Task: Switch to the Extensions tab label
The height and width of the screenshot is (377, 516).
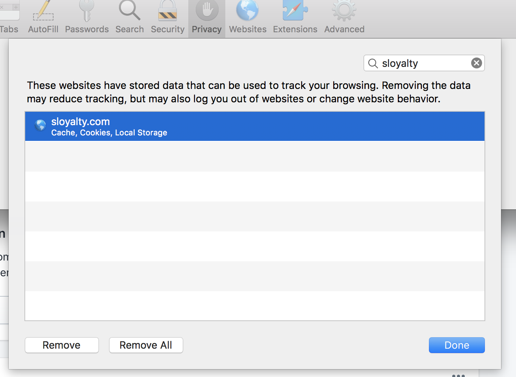Action: [295, 29]
